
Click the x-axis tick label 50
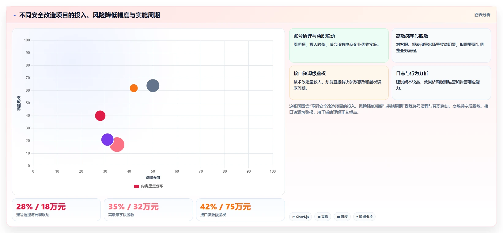coord(153,171)
